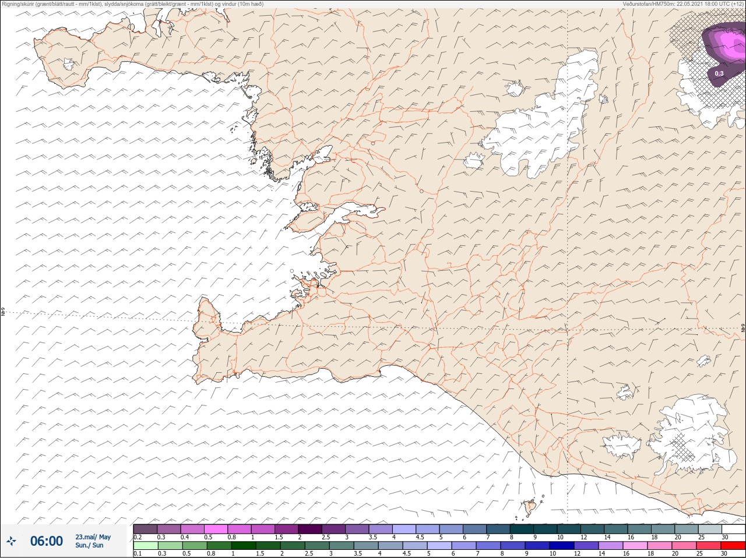Select the pink 0.5 swatch on the upper scale
This screenshot has width=746, height=558.
[216, 529]
